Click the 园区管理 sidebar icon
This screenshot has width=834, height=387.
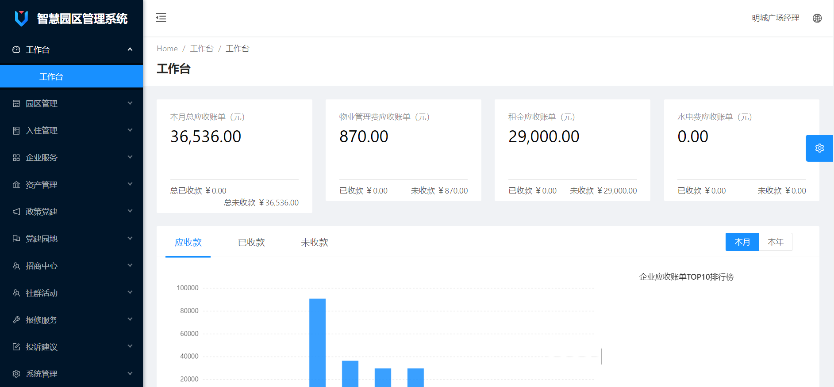16,103
